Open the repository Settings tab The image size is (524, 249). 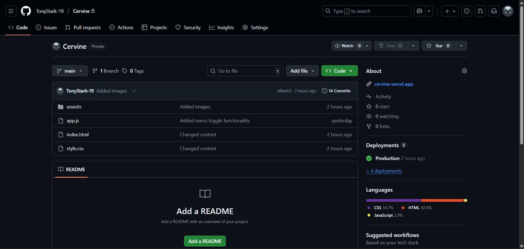tap(255, 28)
